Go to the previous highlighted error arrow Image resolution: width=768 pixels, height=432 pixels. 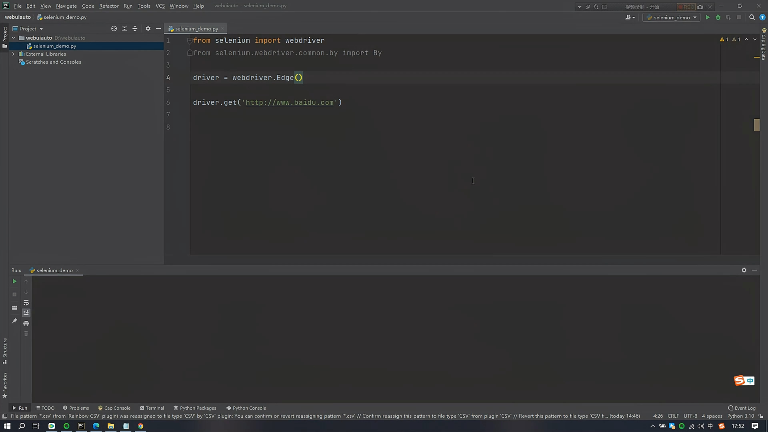(746, 39)
